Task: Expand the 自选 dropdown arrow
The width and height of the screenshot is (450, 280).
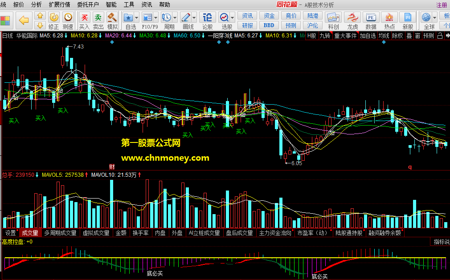Action: coord(137,18)
